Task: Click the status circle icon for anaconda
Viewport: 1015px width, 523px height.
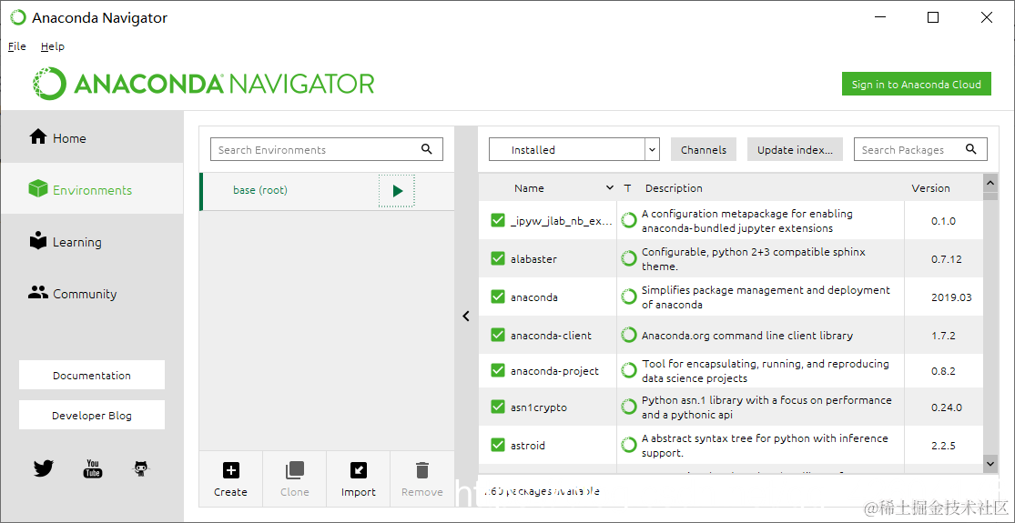Action: click(628, 297)
